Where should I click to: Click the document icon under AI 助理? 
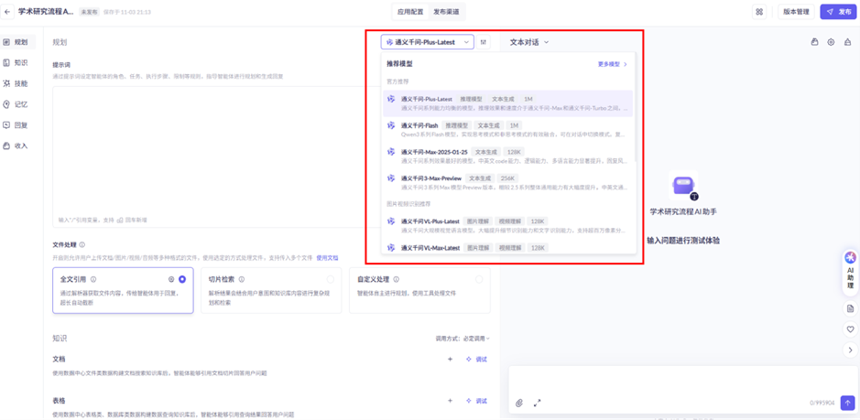coord(850,308)
